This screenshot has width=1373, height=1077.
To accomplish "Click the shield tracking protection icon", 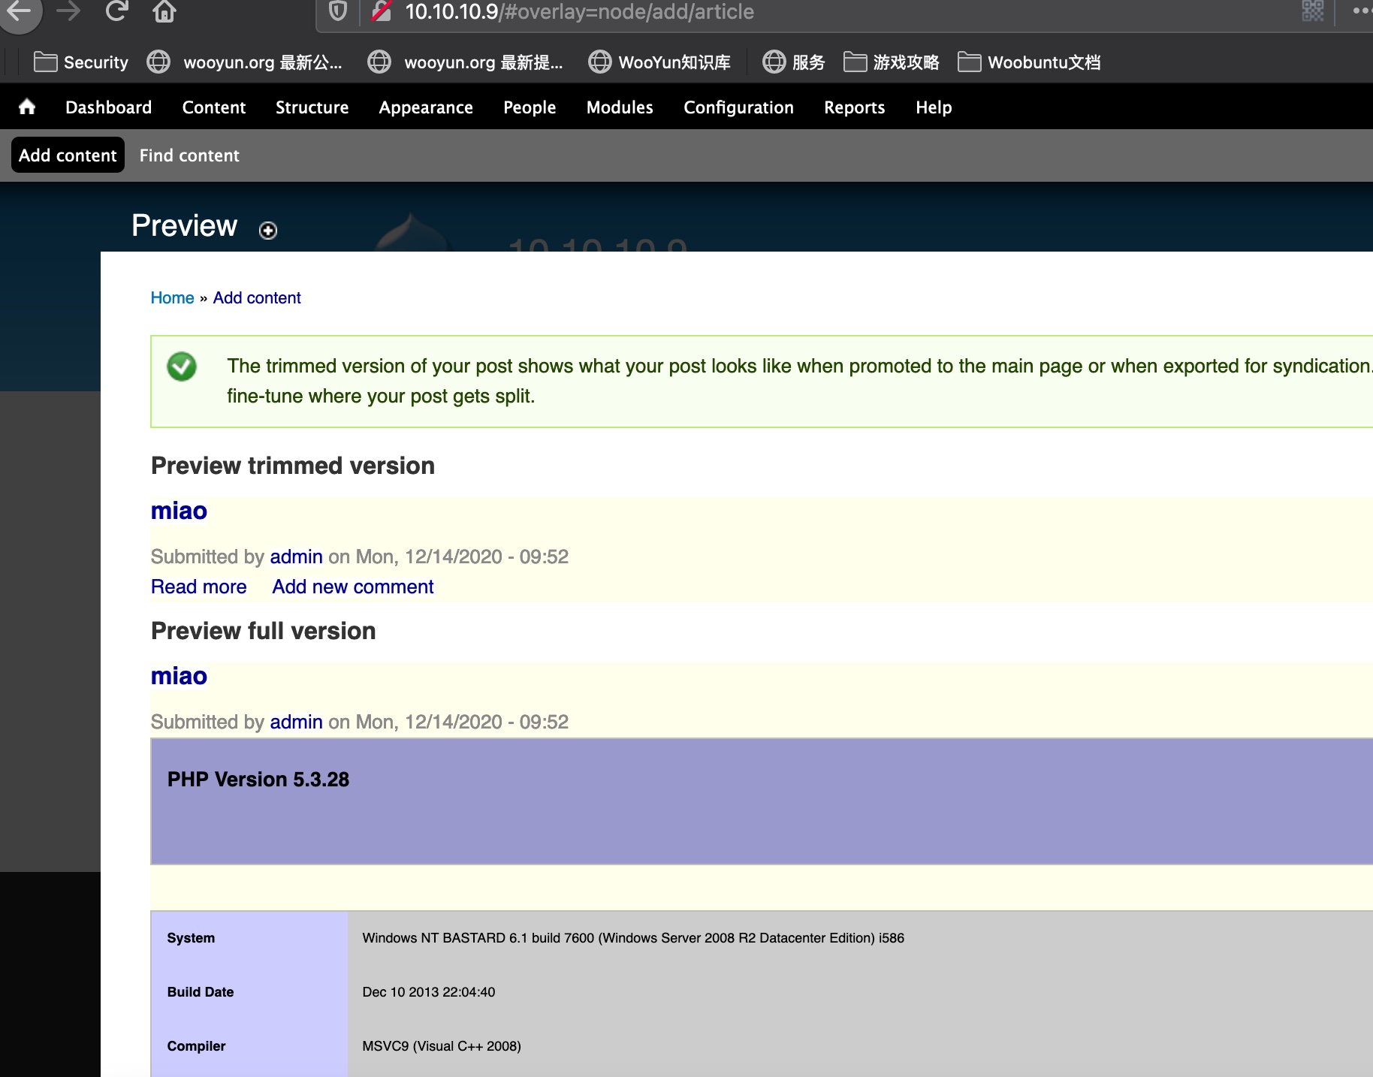I will (338, 11).
